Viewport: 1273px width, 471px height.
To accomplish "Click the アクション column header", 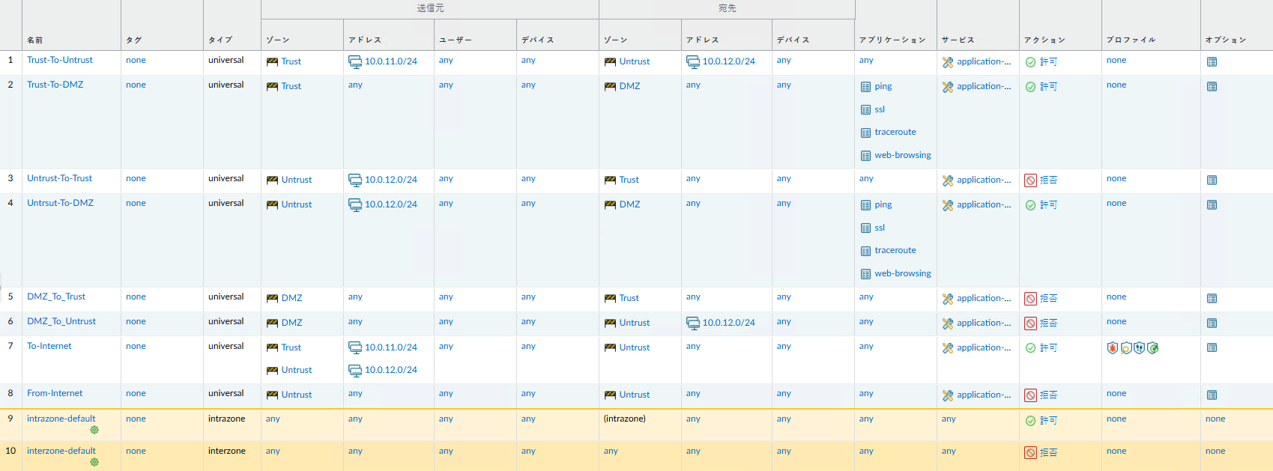I will coord(1044,40).
